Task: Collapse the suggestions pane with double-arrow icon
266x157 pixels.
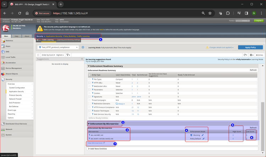Action: [82, 59]
